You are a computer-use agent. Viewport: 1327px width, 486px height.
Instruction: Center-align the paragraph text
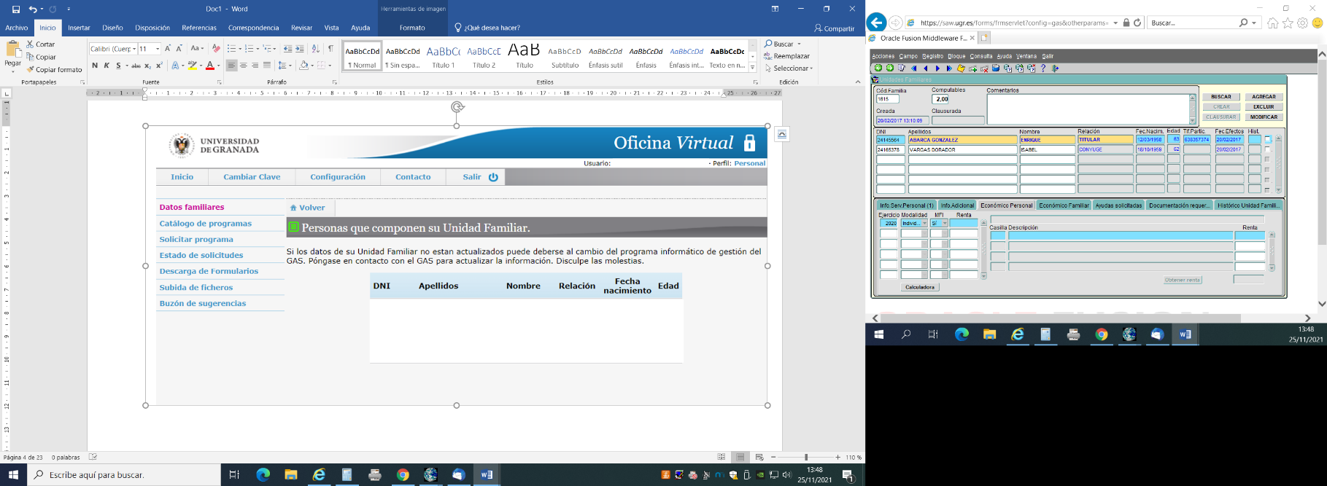point(243,66)
